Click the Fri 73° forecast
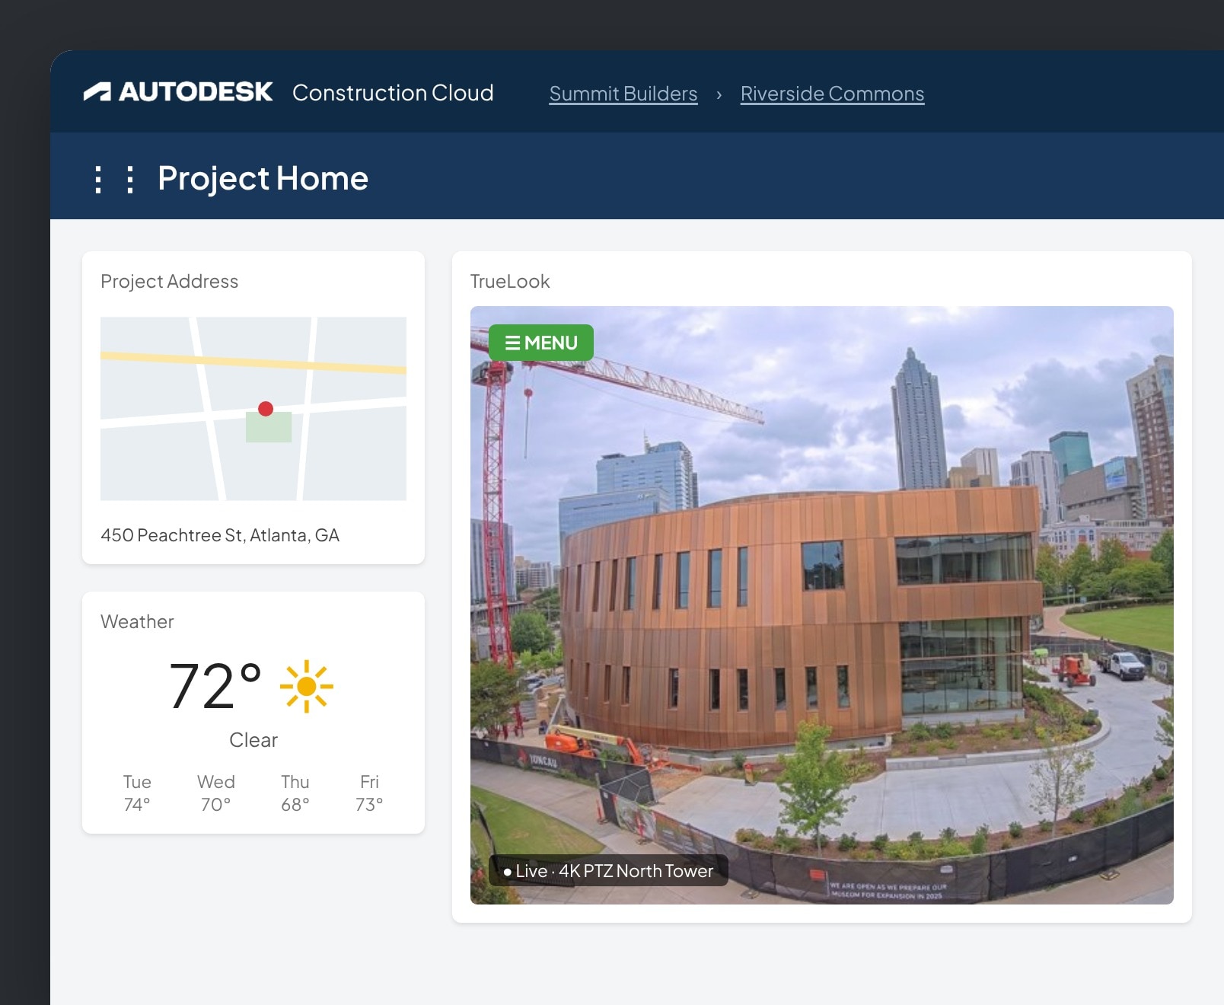Viewport: 1224px width, 1005px height. coord(369,793)
